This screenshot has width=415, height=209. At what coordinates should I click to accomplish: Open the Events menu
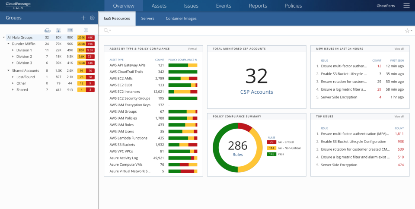tap(223, 6)
